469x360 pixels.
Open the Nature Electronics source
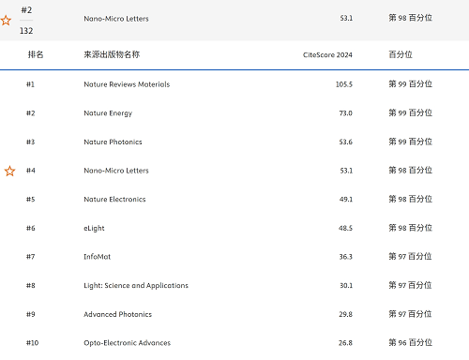click(x=114, y=200)
